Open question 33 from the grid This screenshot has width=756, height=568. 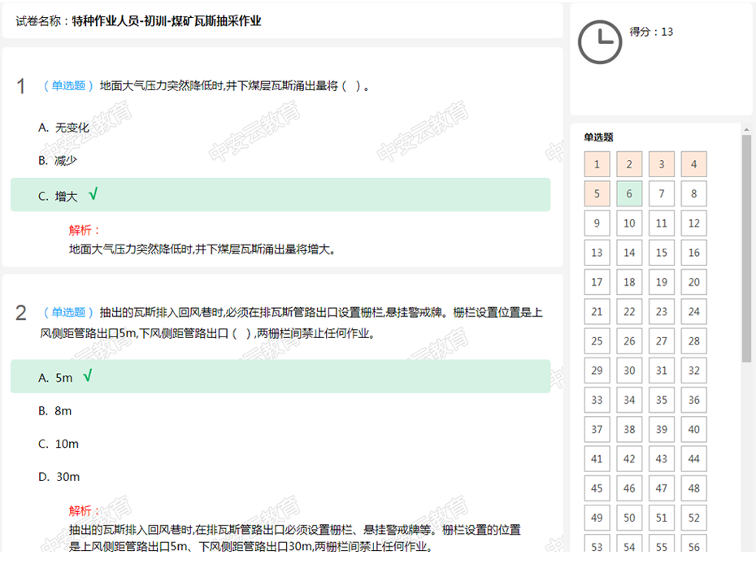pyautogui.click(x=597, y=400)
